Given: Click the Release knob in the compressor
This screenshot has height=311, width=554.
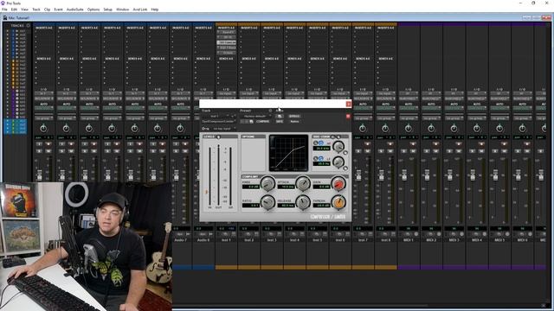Looking at the screenshot, I should pos(303,202).
